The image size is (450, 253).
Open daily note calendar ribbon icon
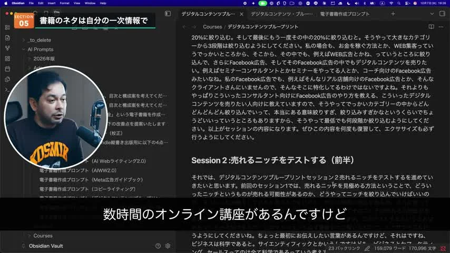pos(8,69)
